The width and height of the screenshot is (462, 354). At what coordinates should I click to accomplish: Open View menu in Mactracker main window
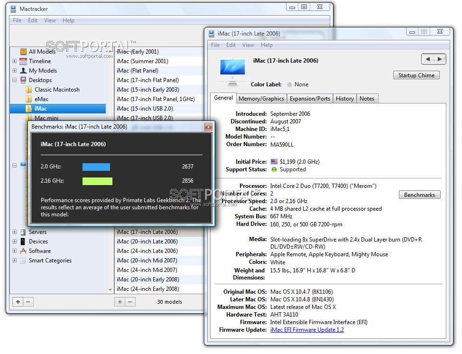(x=50, y=20)
